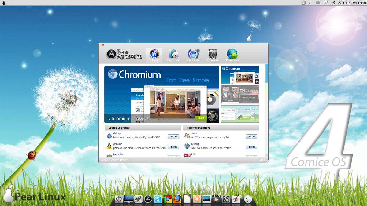
Task: Click the amsn app icon
Action: click(x=187, y=136)
